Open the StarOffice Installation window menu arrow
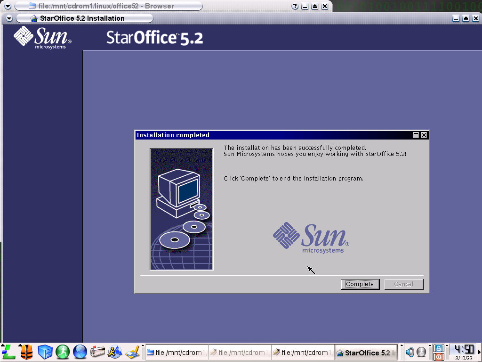This screenshot has width=482, height=362. click(9, 18)
